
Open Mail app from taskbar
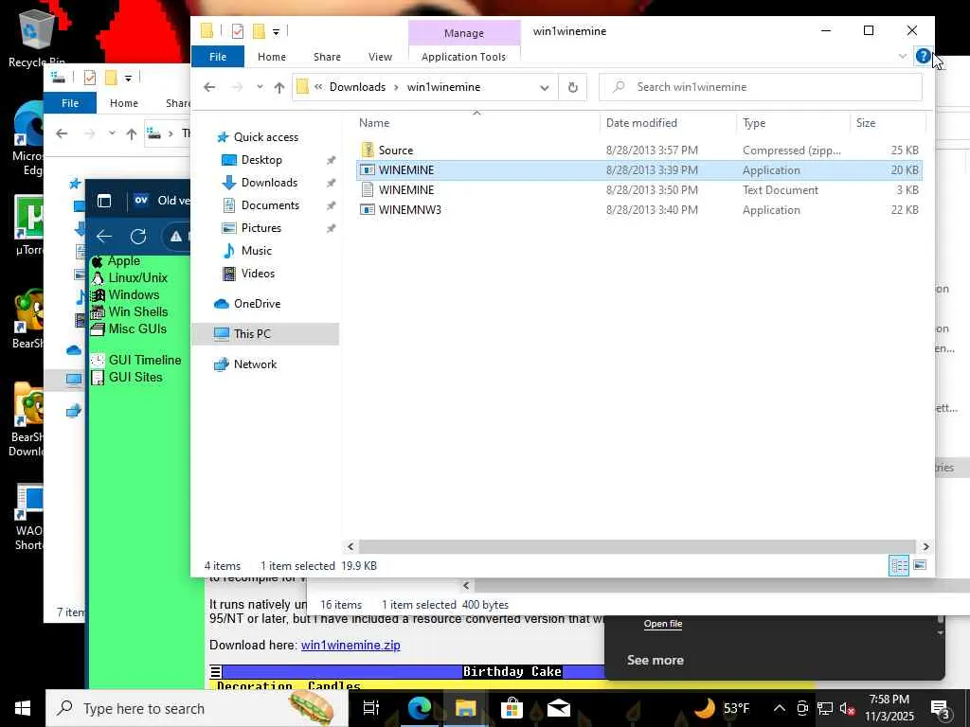[x=558, y=708]
